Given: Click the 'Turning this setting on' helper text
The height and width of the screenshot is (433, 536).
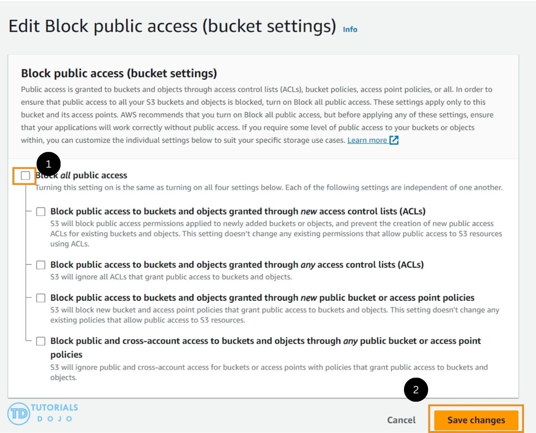Looking at the screenshot, I should pos(269,188).
